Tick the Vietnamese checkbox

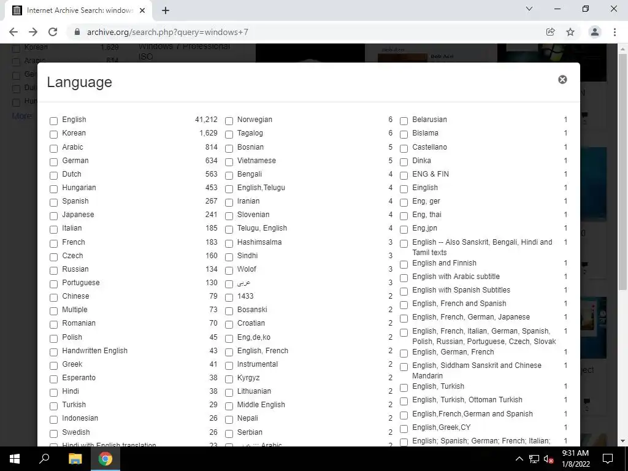tap(229, 162)
